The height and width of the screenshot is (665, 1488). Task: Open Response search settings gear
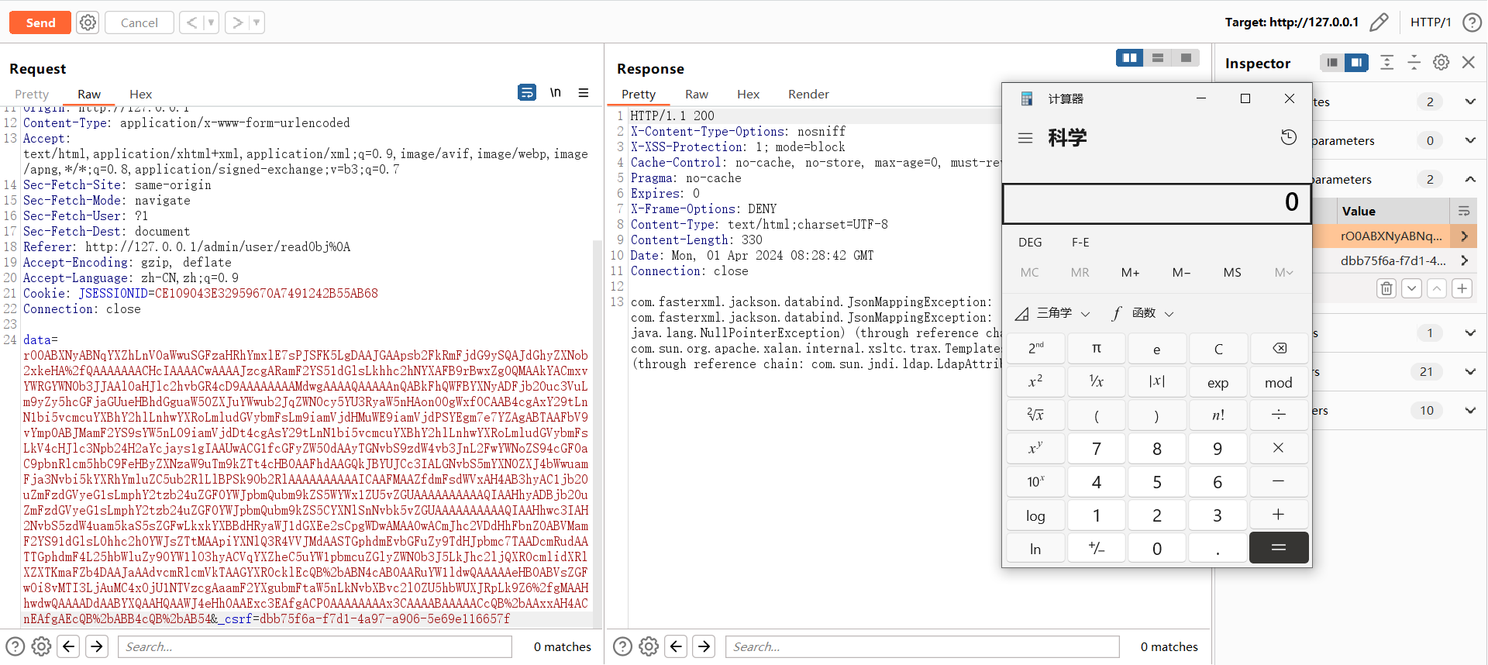coord(649,646)
